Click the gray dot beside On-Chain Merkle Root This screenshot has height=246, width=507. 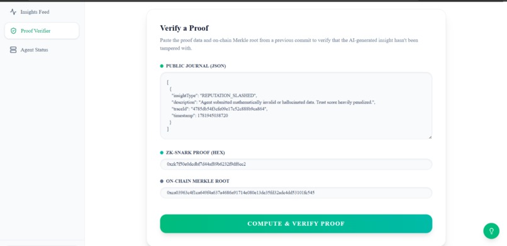click(x=162, y=181)
